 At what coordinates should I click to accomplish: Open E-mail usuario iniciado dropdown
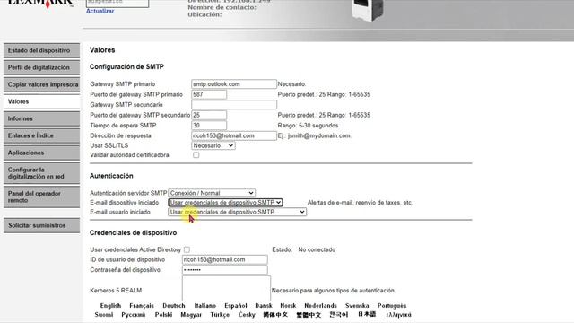pos(237,212)
